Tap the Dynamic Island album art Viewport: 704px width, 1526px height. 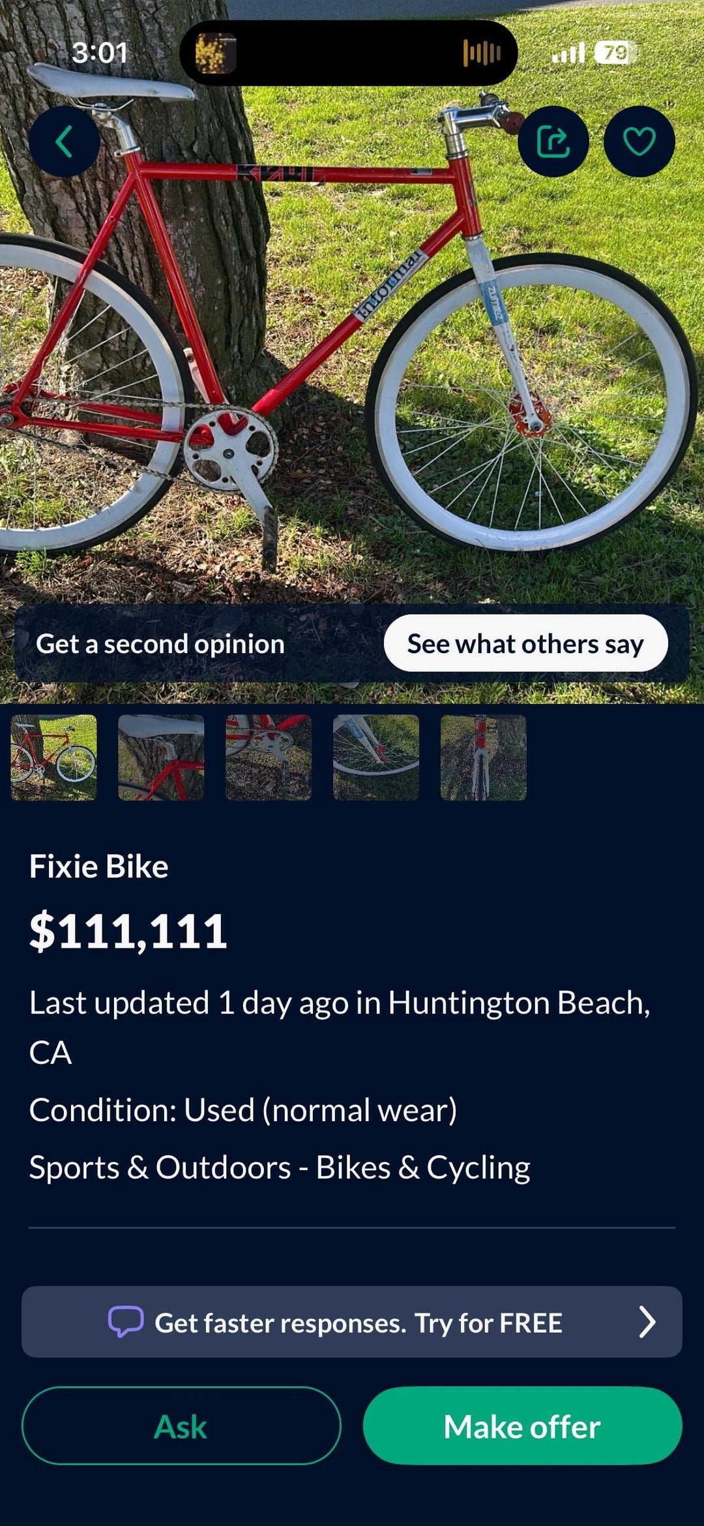tap(215, 53)
